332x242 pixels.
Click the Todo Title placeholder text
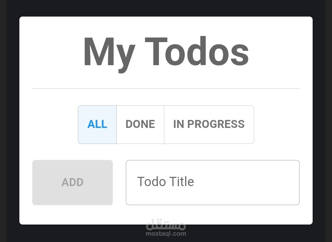click(x=165, y=182)
